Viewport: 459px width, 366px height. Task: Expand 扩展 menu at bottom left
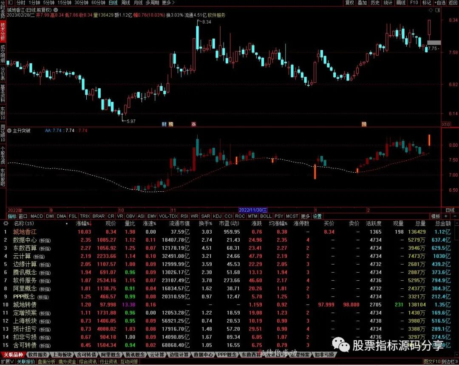tap(7, 362)
